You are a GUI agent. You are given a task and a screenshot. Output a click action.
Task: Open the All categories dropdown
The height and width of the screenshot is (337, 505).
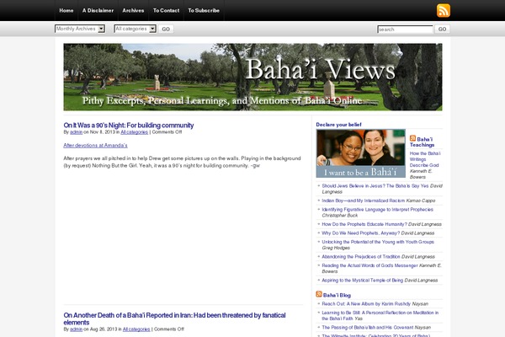pyautogui.click(x=136, y=29)
